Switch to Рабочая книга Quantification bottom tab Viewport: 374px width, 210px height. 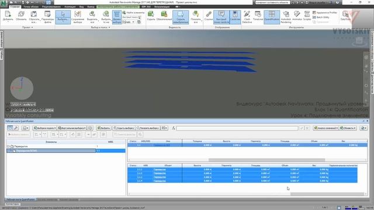tap(20, 199)
